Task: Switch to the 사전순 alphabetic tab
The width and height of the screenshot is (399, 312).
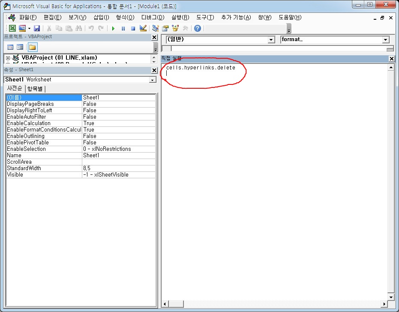Action: (15, 88)
